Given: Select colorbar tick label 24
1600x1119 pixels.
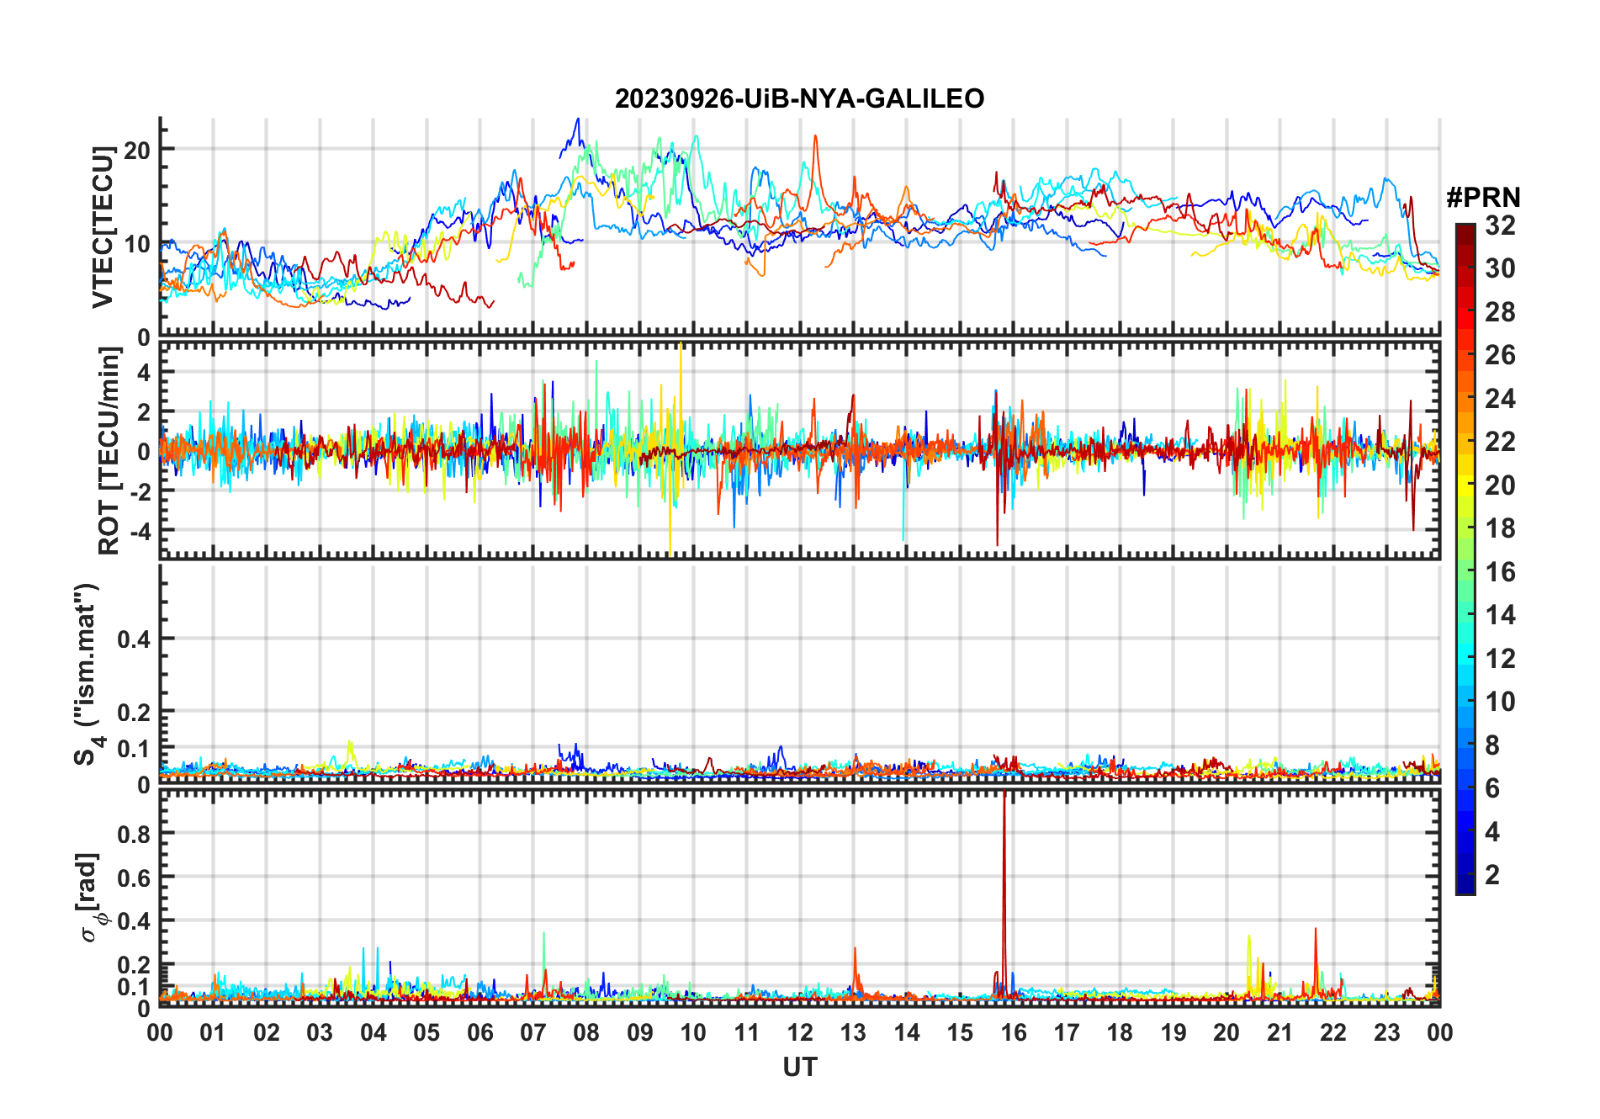Looking at the screenshot, I should tap(1500, 399).
